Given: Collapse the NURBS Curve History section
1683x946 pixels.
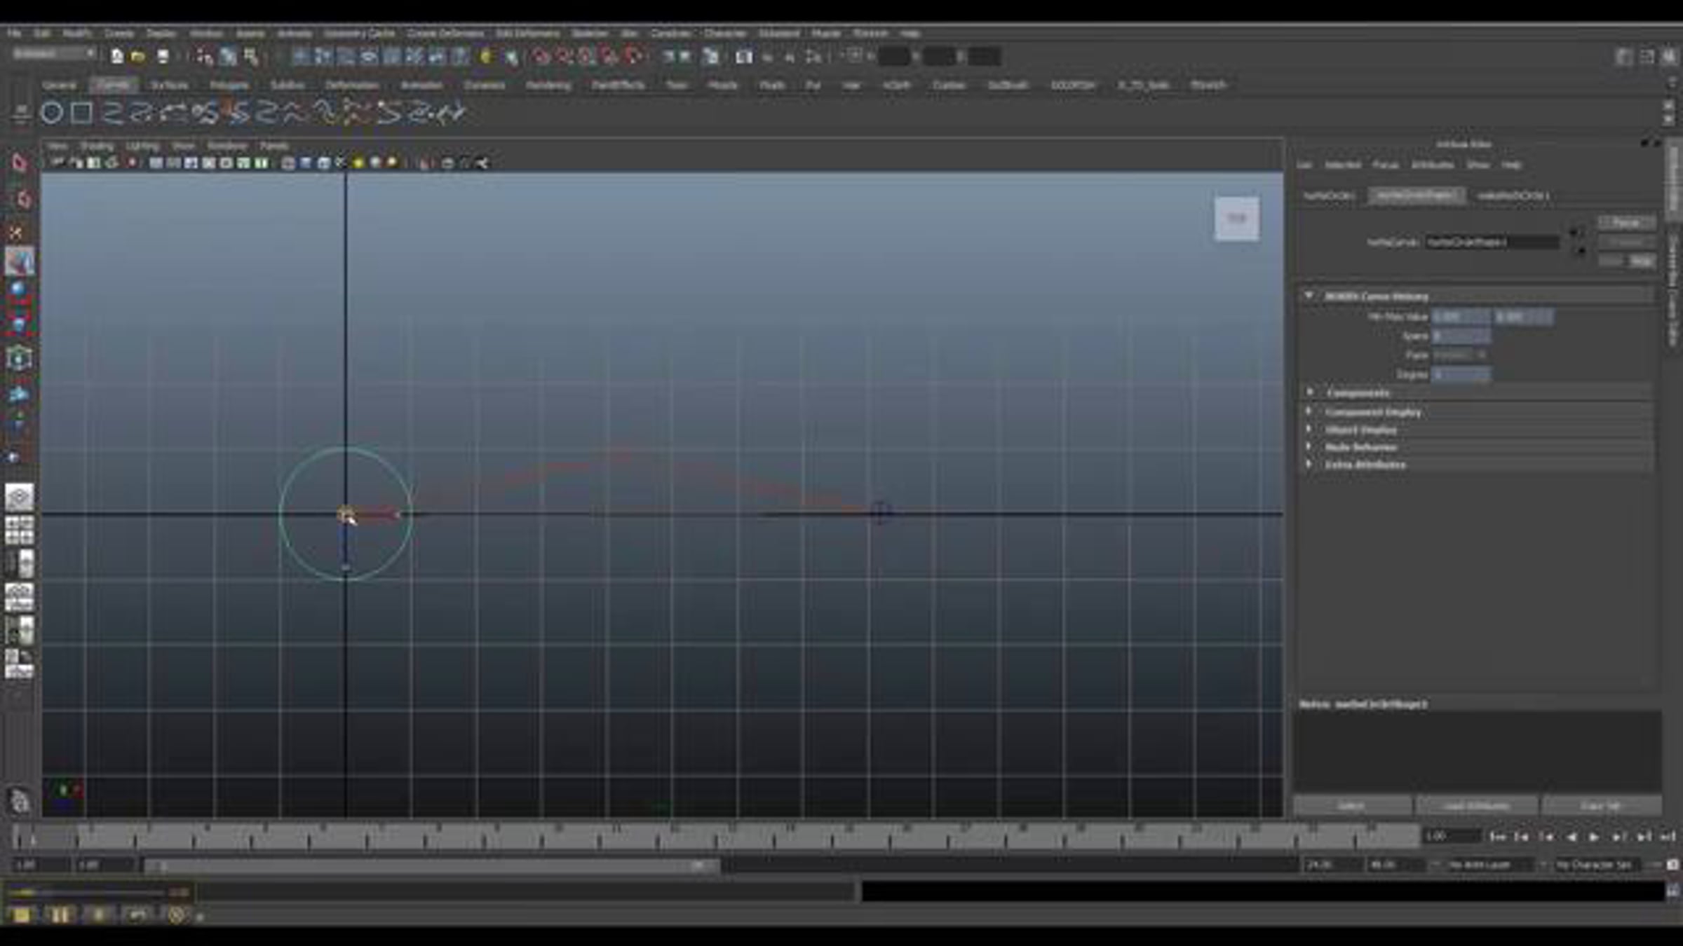Looking at the screenshot, I should [1309, 296].
